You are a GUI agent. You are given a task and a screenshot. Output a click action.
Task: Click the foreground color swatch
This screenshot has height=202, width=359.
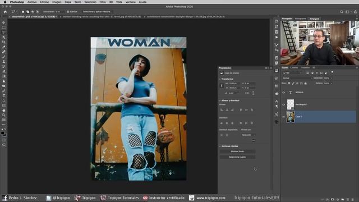(x=2, y=133)
